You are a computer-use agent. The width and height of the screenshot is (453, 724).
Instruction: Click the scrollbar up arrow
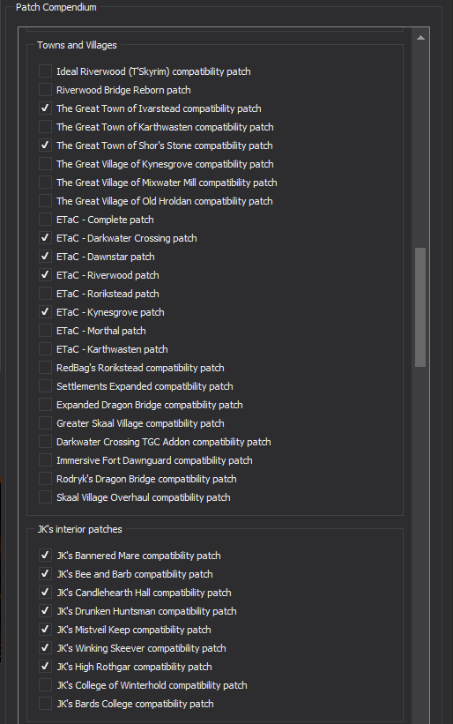click(420, 38)
